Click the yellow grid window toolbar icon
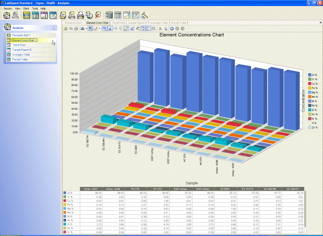This screenshot has height=236, width=323. click(27, 15)
